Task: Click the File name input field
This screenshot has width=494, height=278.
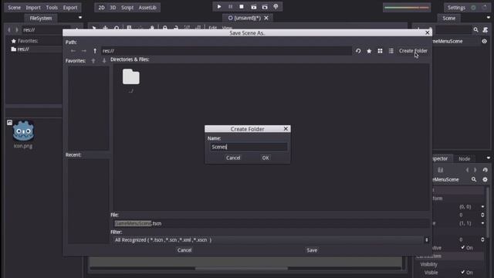Action: (270, 223)
